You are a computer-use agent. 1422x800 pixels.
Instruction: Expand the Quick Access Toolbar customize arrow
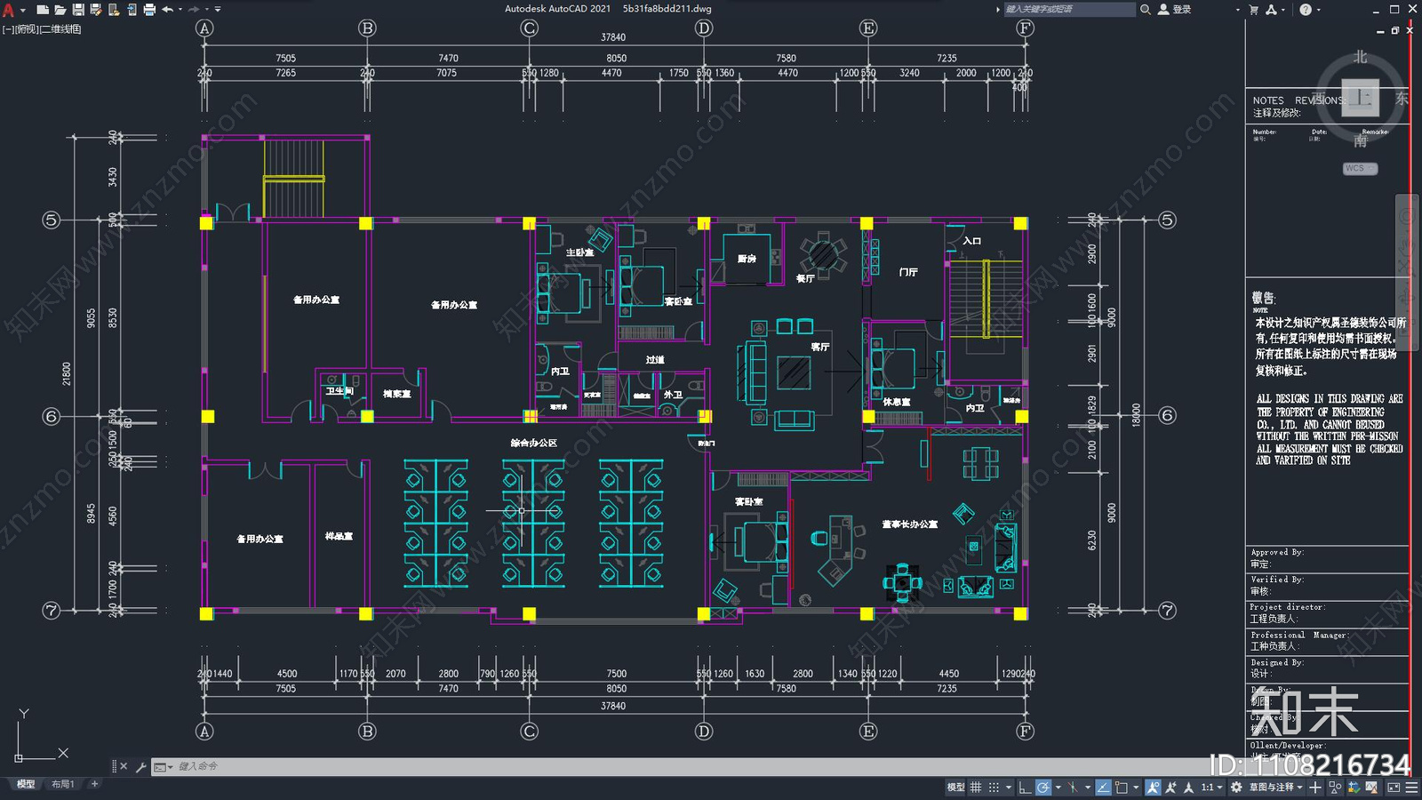pos(218,10)
